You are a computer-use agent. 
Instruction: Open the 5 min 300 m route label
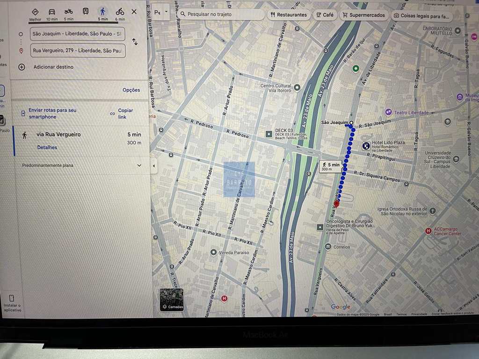click(x=331, y=166)
